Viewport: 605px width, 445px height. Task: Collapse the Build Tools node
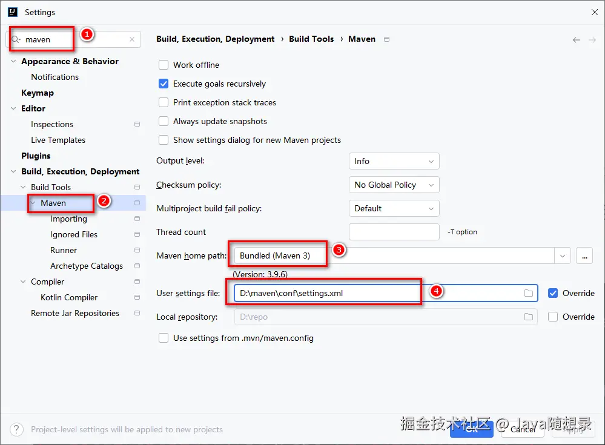[x=23, y=187]
